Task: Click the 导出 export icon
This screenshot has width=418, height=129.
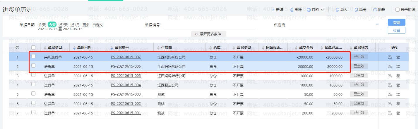Action: [x=356, y=10]
